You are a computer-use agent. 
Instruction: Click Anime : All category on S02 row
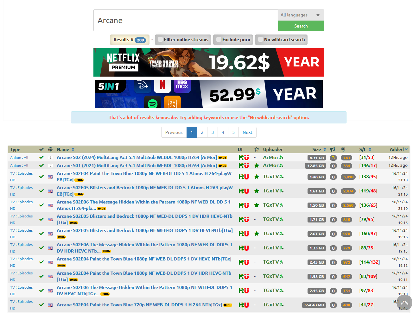click(x=19, y=158)
